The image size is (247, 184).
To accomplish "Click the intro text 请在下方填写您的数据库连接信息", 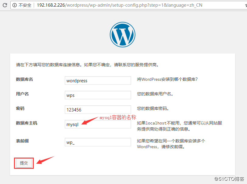I will 87,65.
